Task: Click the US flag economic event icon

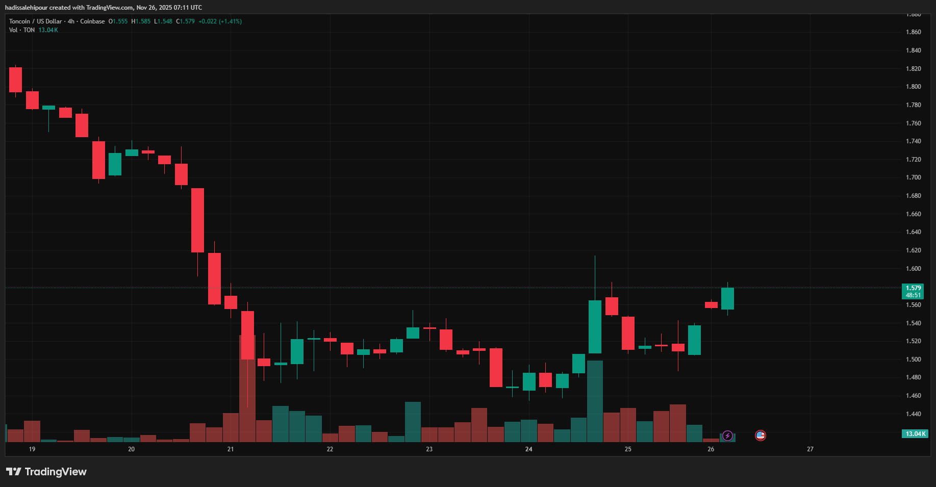Action: tap(760, 435)
